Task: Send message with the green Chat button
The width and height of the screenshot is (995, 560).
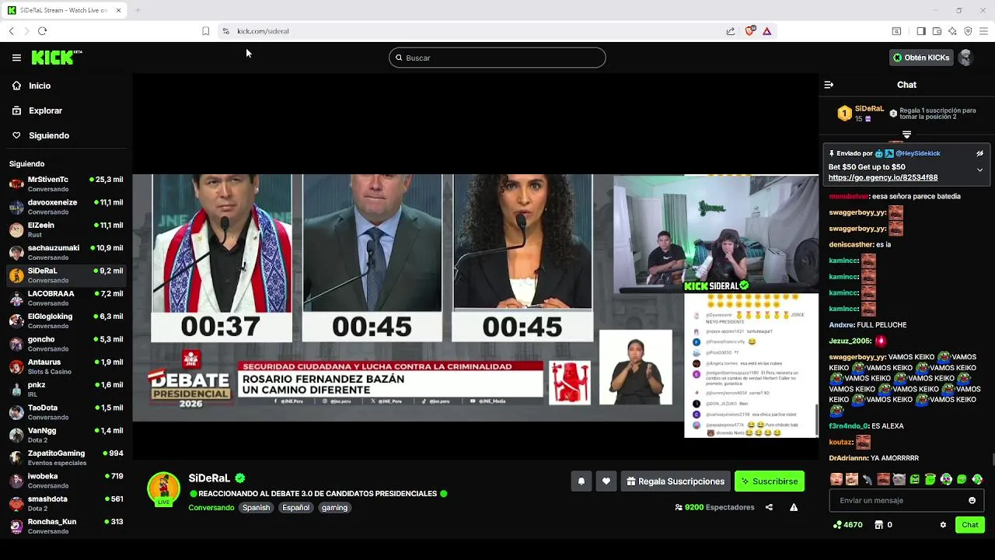Action: (x=970, y=525)
